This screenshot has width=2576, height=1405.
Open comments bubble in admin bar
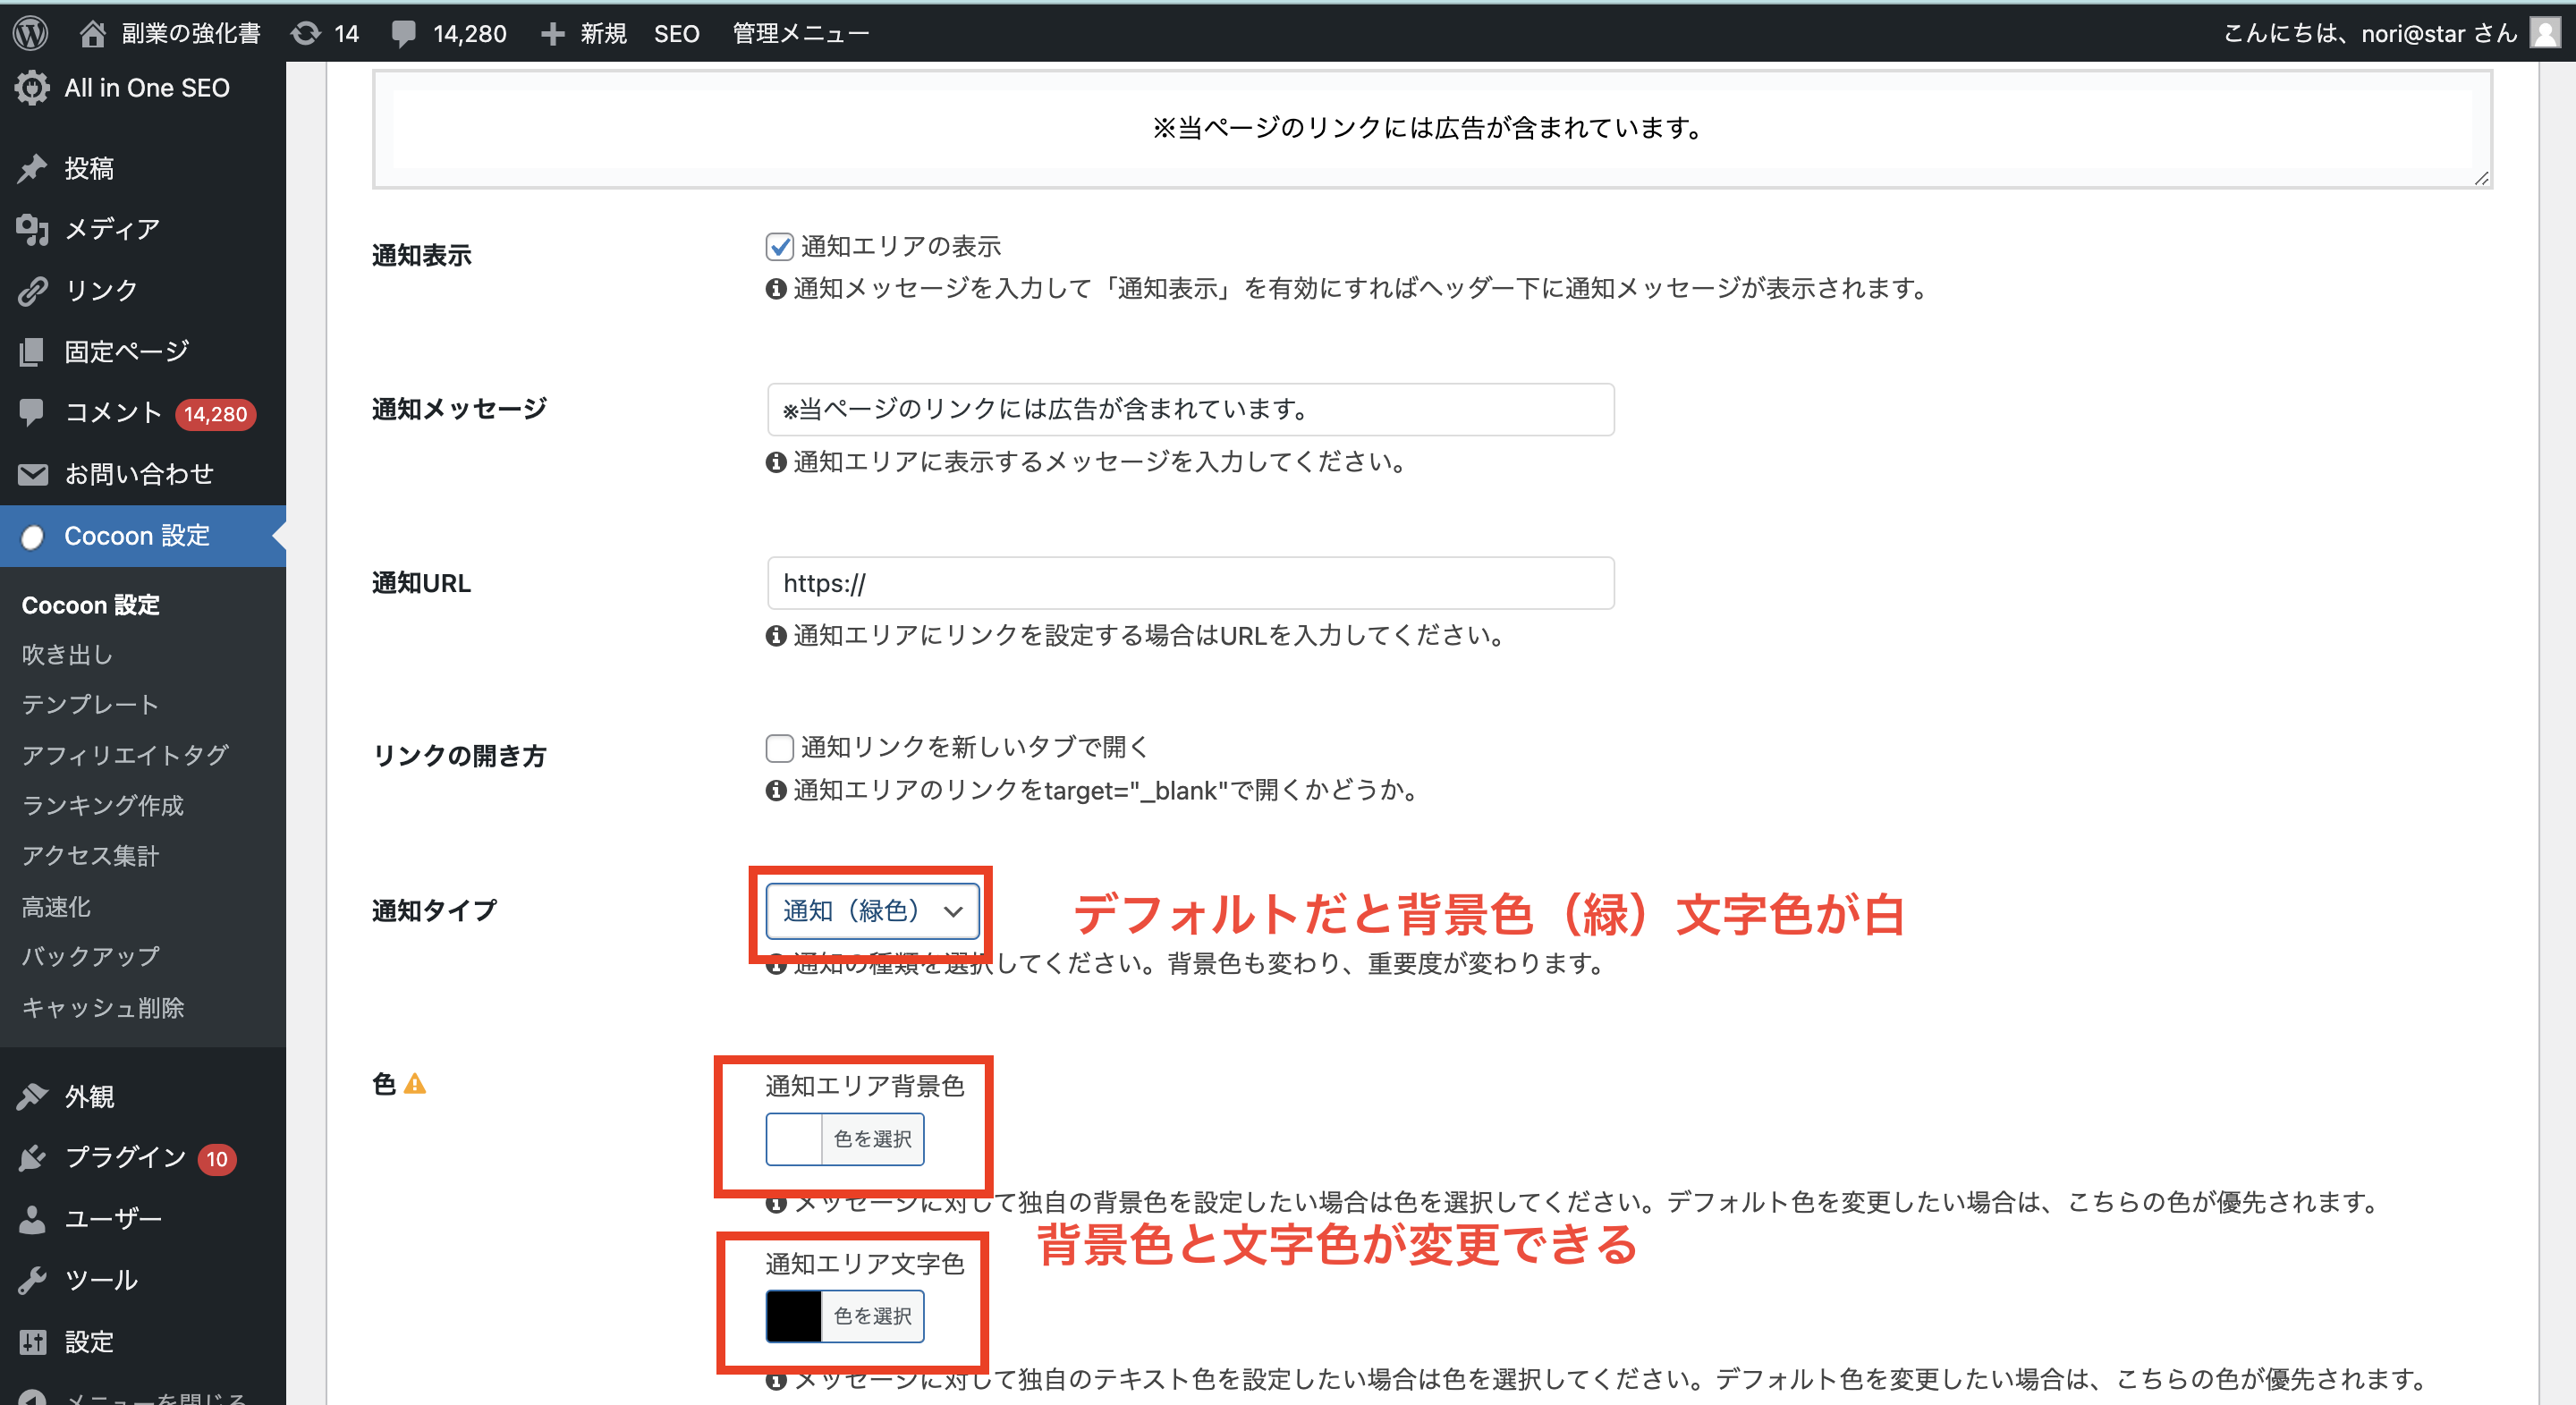pyautogui.click(x=404, y=33)
